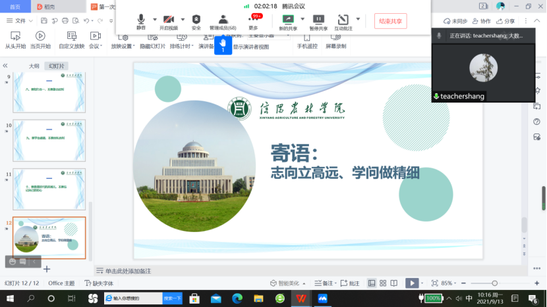Click the 分享 share button

click(506, 21)
